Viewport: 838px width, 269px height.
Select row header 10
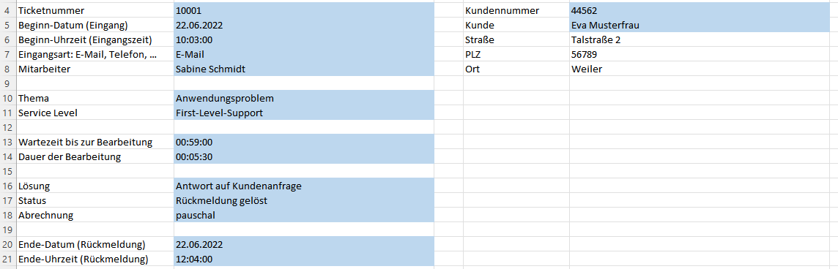[x=7, y=98]
